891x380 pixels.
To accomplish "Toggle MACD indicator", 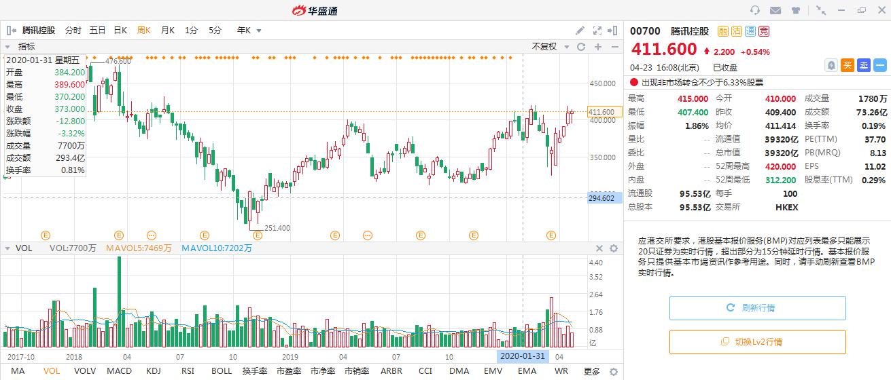I will tap(119, 371).
